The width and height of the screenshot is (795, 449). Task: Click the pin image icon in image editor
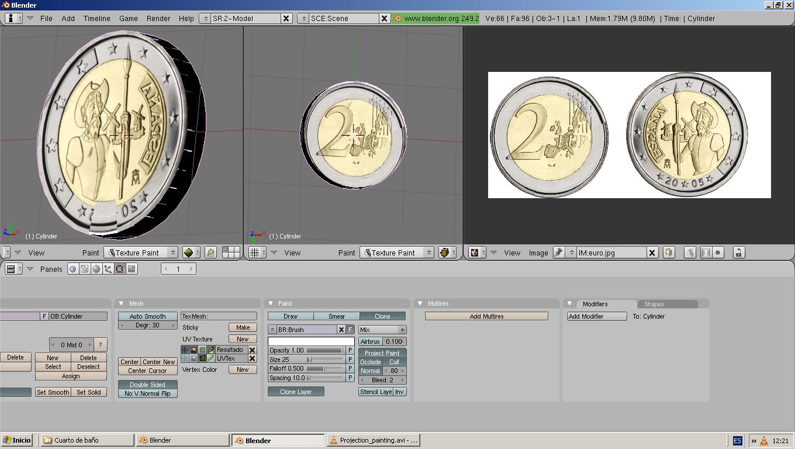(x=558, y=253)
